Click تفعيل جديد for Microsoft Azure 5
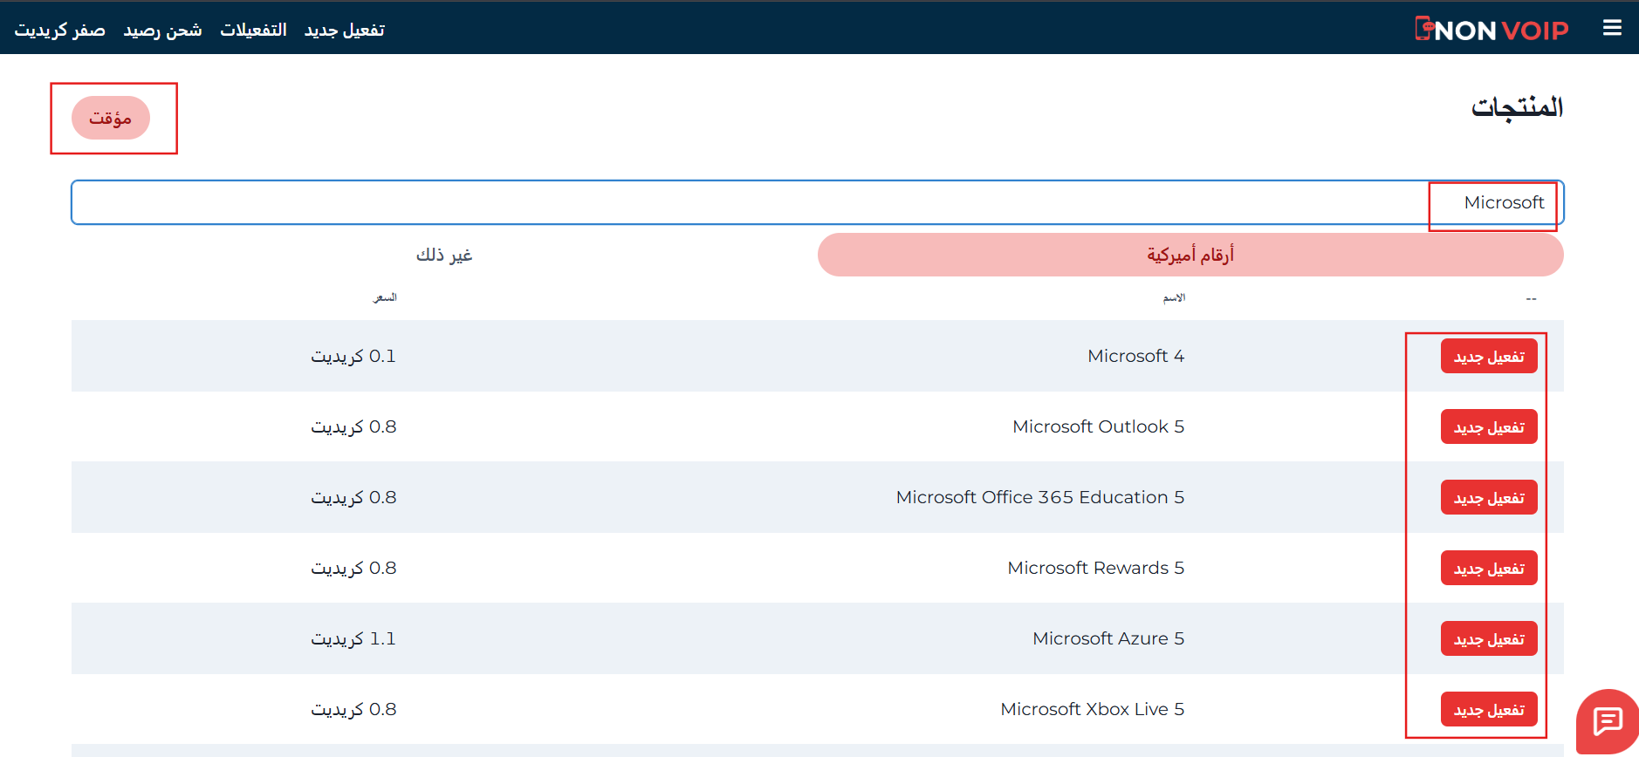Image resolution: width=1639 pixels, height=757 pixels. tap(1489, 638)
